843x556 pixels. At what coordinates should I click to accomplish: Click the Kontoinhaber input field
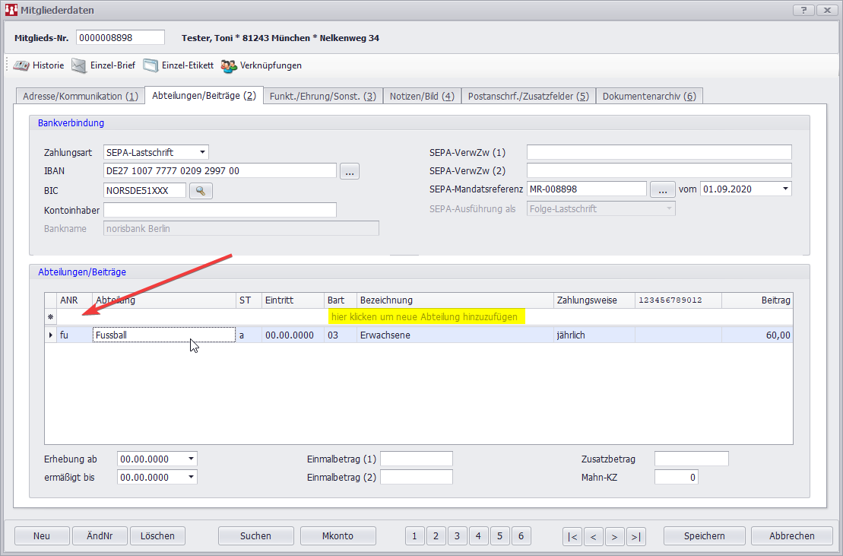[220, 210]
